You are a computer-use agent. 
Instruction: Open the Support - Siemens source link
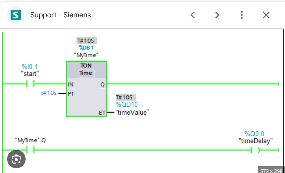(x=61, y=15)
